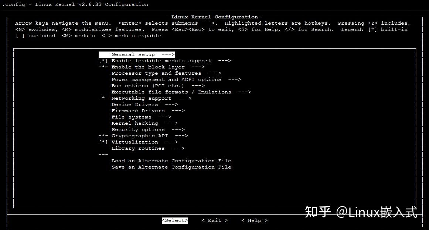Open the Firmware Drivers submenu
This screenshot has width=429, height=230.
[139, 110]
